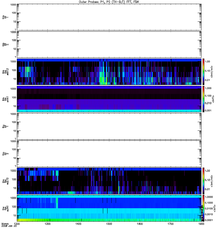Select the thc fbk edc12 spectrogram panel
This screenshot has height=232, width=218.
(x=109, y=181)
